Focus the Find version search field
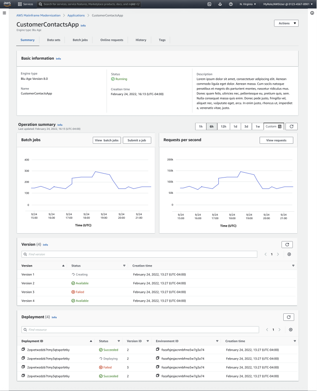Image resolution: width=317 pixels, height=391 pixels. 139,254
